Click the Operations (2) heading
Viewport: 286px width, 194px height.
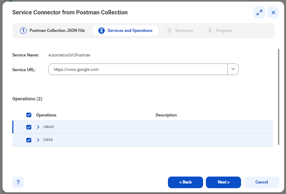(27, 99)
